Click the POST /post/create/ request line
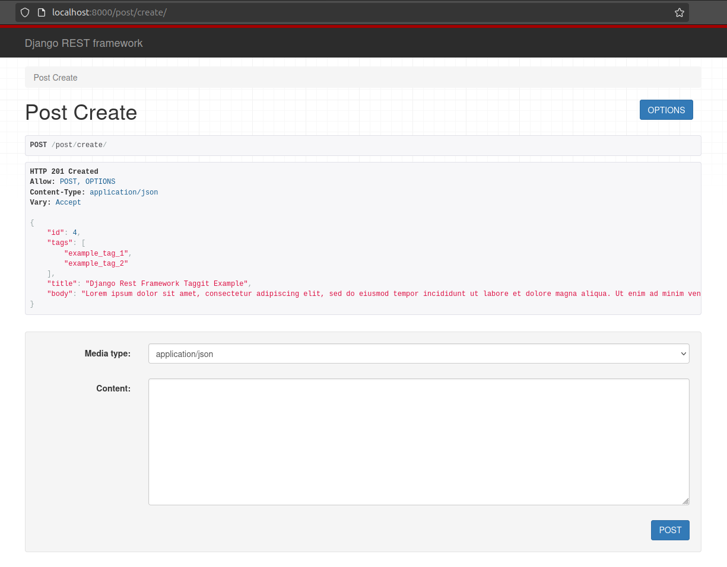Viewport: 727px width, 567px height. 68,145
